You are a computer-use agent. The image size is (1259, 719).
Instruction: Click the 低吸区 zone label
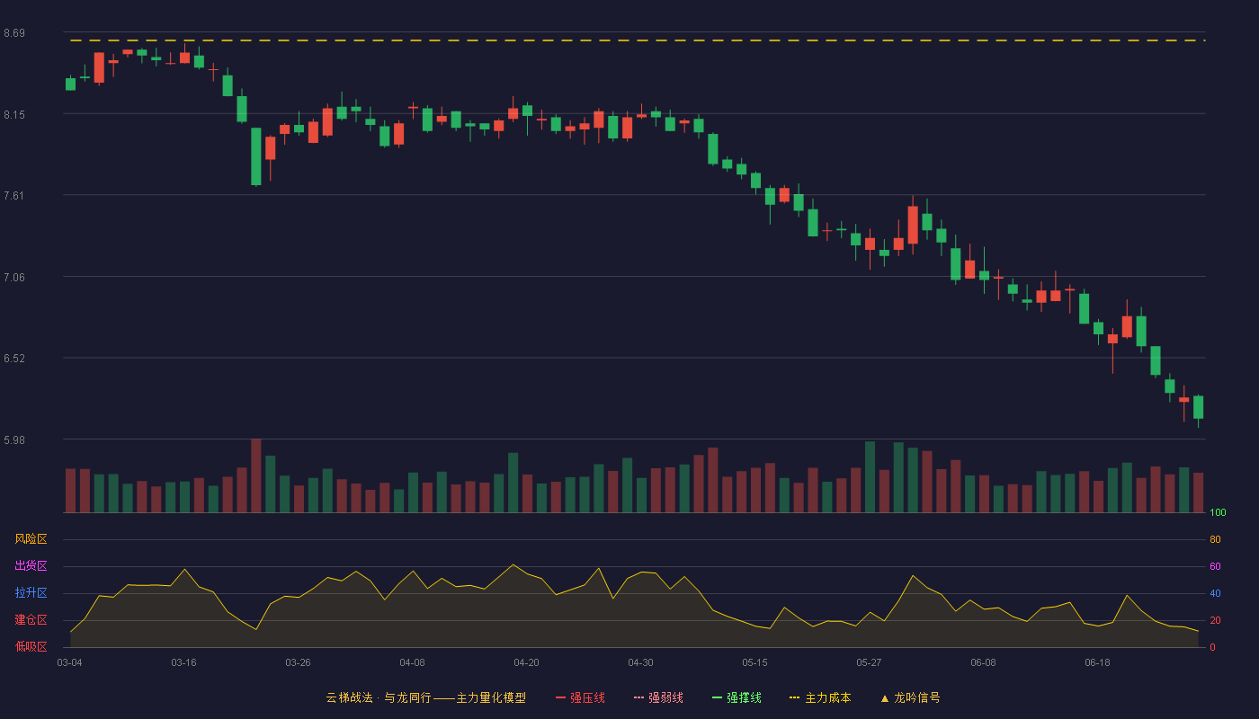(x=31, y=646)
